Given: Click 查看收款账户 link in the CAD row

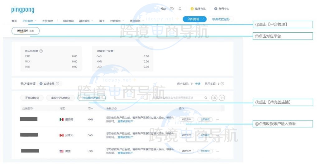Looking at the screenshot, I should pos(125,137).
